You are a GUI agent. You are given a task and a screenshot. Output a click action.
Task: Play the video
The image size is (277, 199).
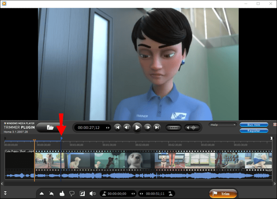[x=137, y=127]
